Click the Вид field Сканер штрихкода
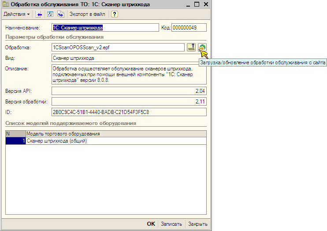327x231 pixels. [x=129, y=58]
